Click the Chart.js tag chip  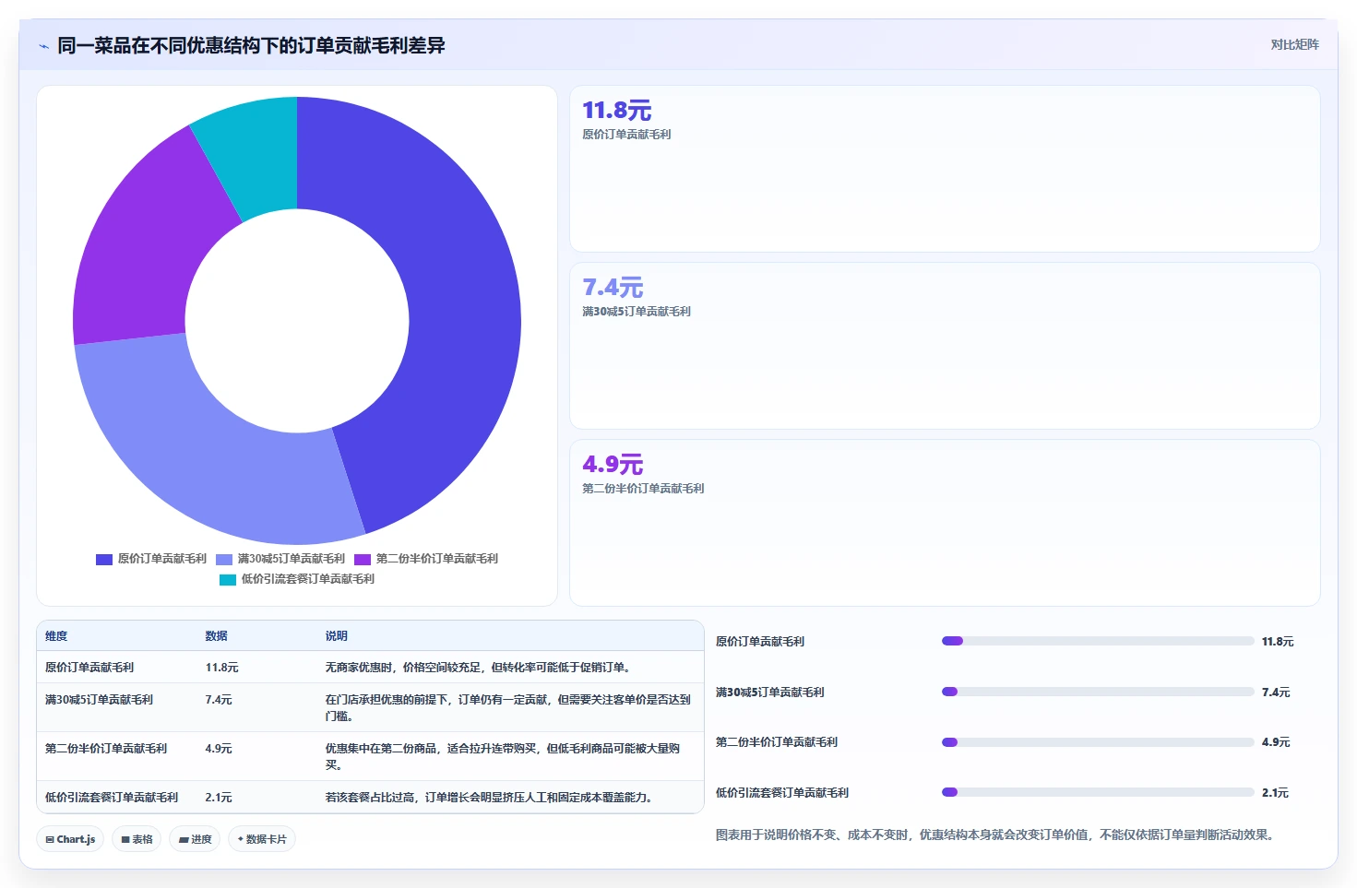pos(70,839)
